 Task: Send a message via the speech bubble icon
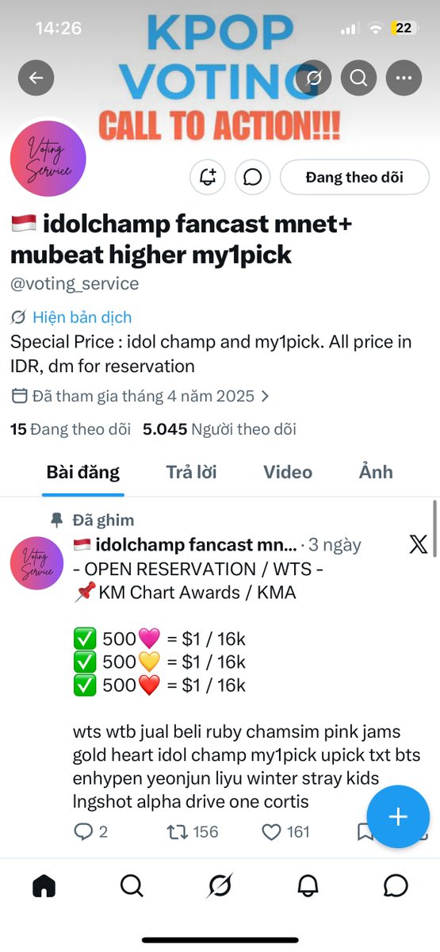pyautogui.click(x=253, y=177)
